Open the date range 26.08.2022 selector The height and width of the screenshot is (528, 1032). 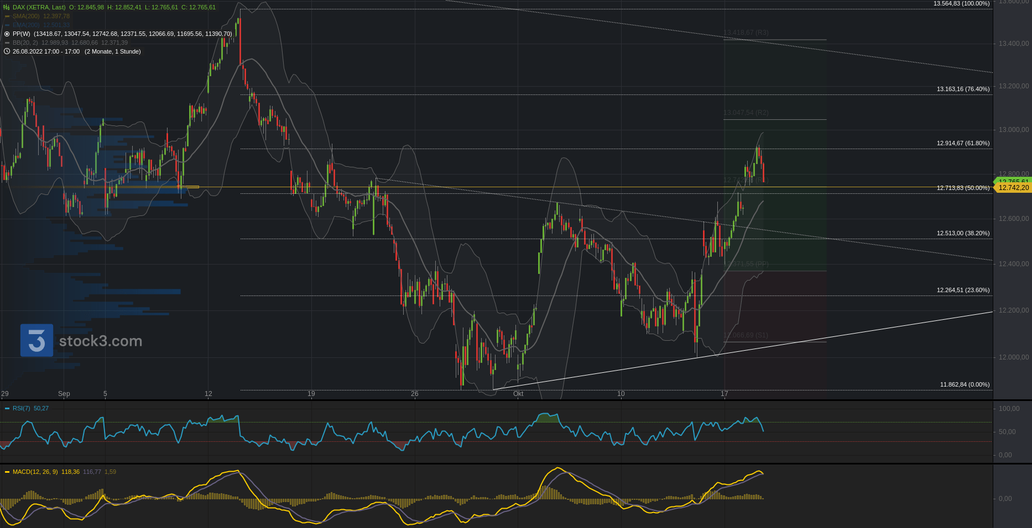[46, 51]
